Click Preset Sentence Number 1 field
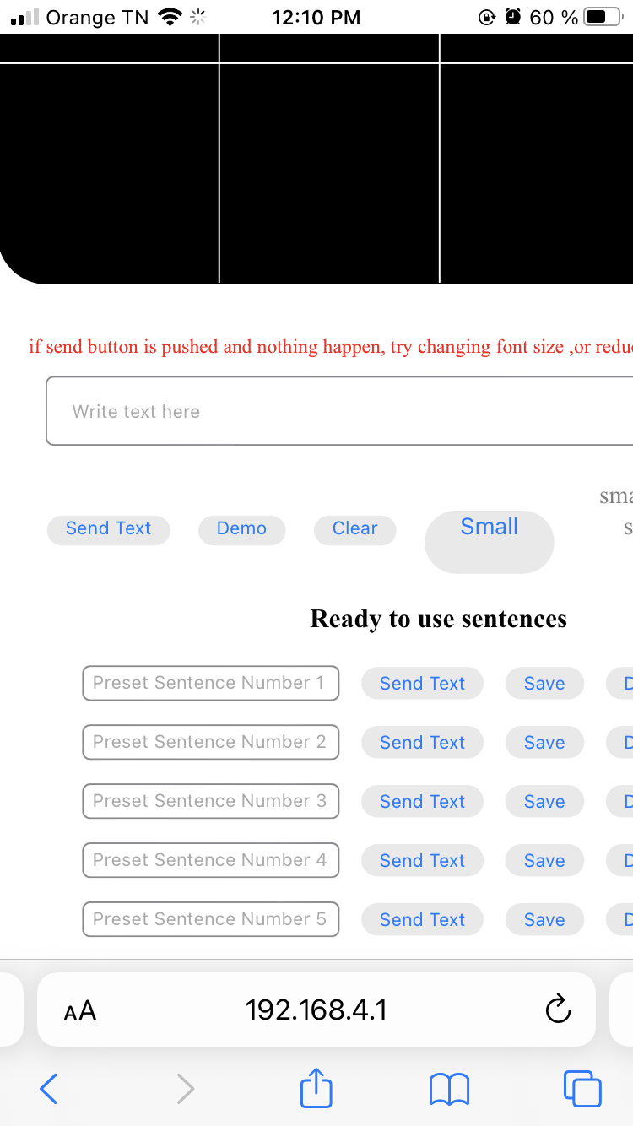 211,683
